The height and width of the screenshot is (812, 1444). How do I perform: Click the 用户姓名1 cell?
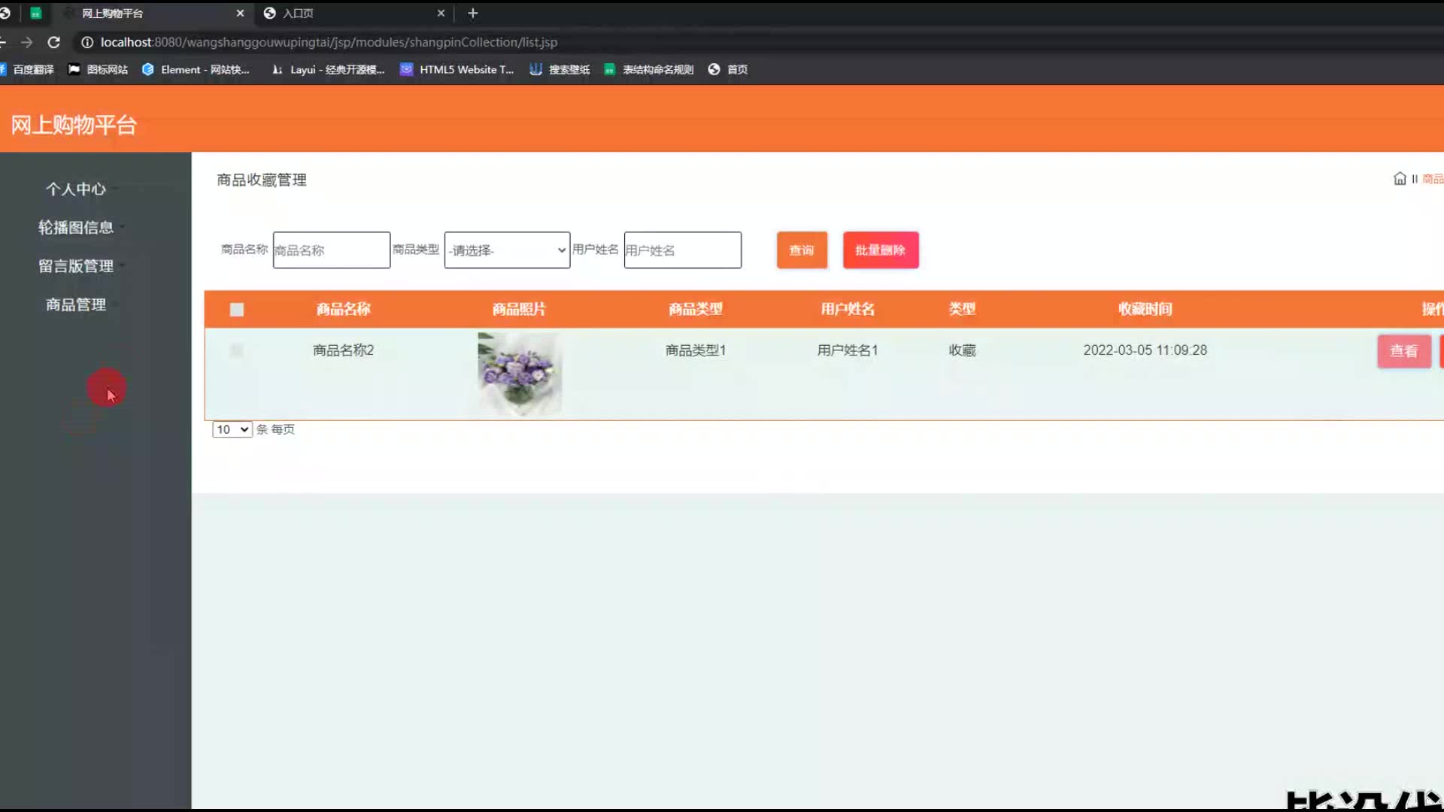click(848, 350)
